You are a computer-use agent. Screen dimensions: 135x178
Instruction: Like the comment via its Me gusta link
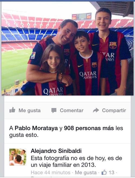(86, 173)
